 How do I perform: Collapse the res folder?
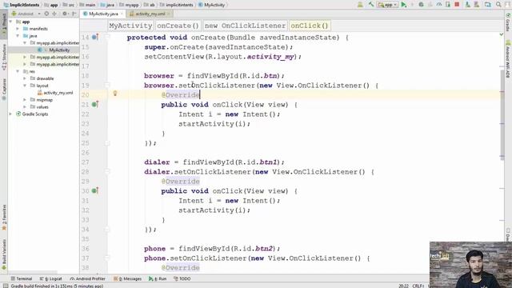(18, 71)
